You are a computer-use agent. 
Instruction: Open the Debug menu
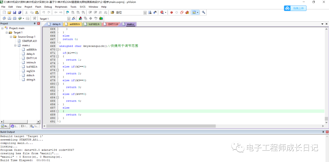(48, 7)
